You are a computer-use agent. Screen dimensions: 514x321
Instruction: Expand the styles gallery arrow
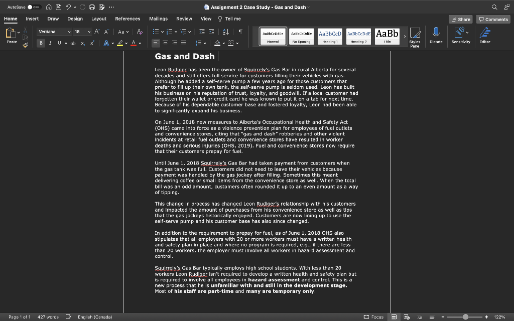(405, 36)
